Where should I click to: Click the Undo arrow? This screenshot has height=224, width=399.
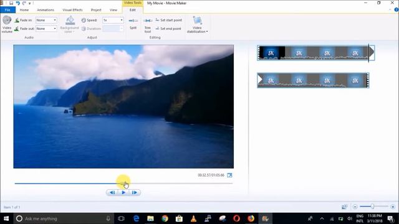[x=18, y=3]
